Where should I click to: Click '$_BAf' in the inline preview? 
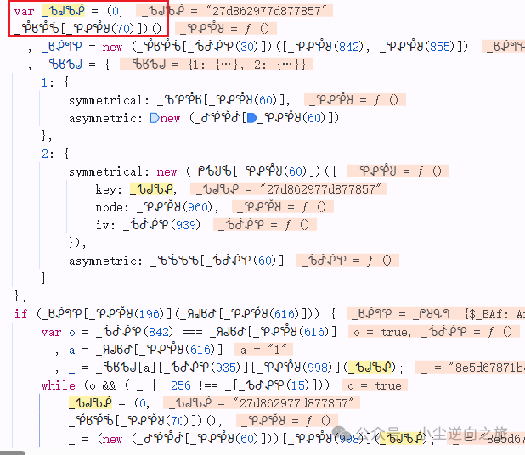[488, 314]
